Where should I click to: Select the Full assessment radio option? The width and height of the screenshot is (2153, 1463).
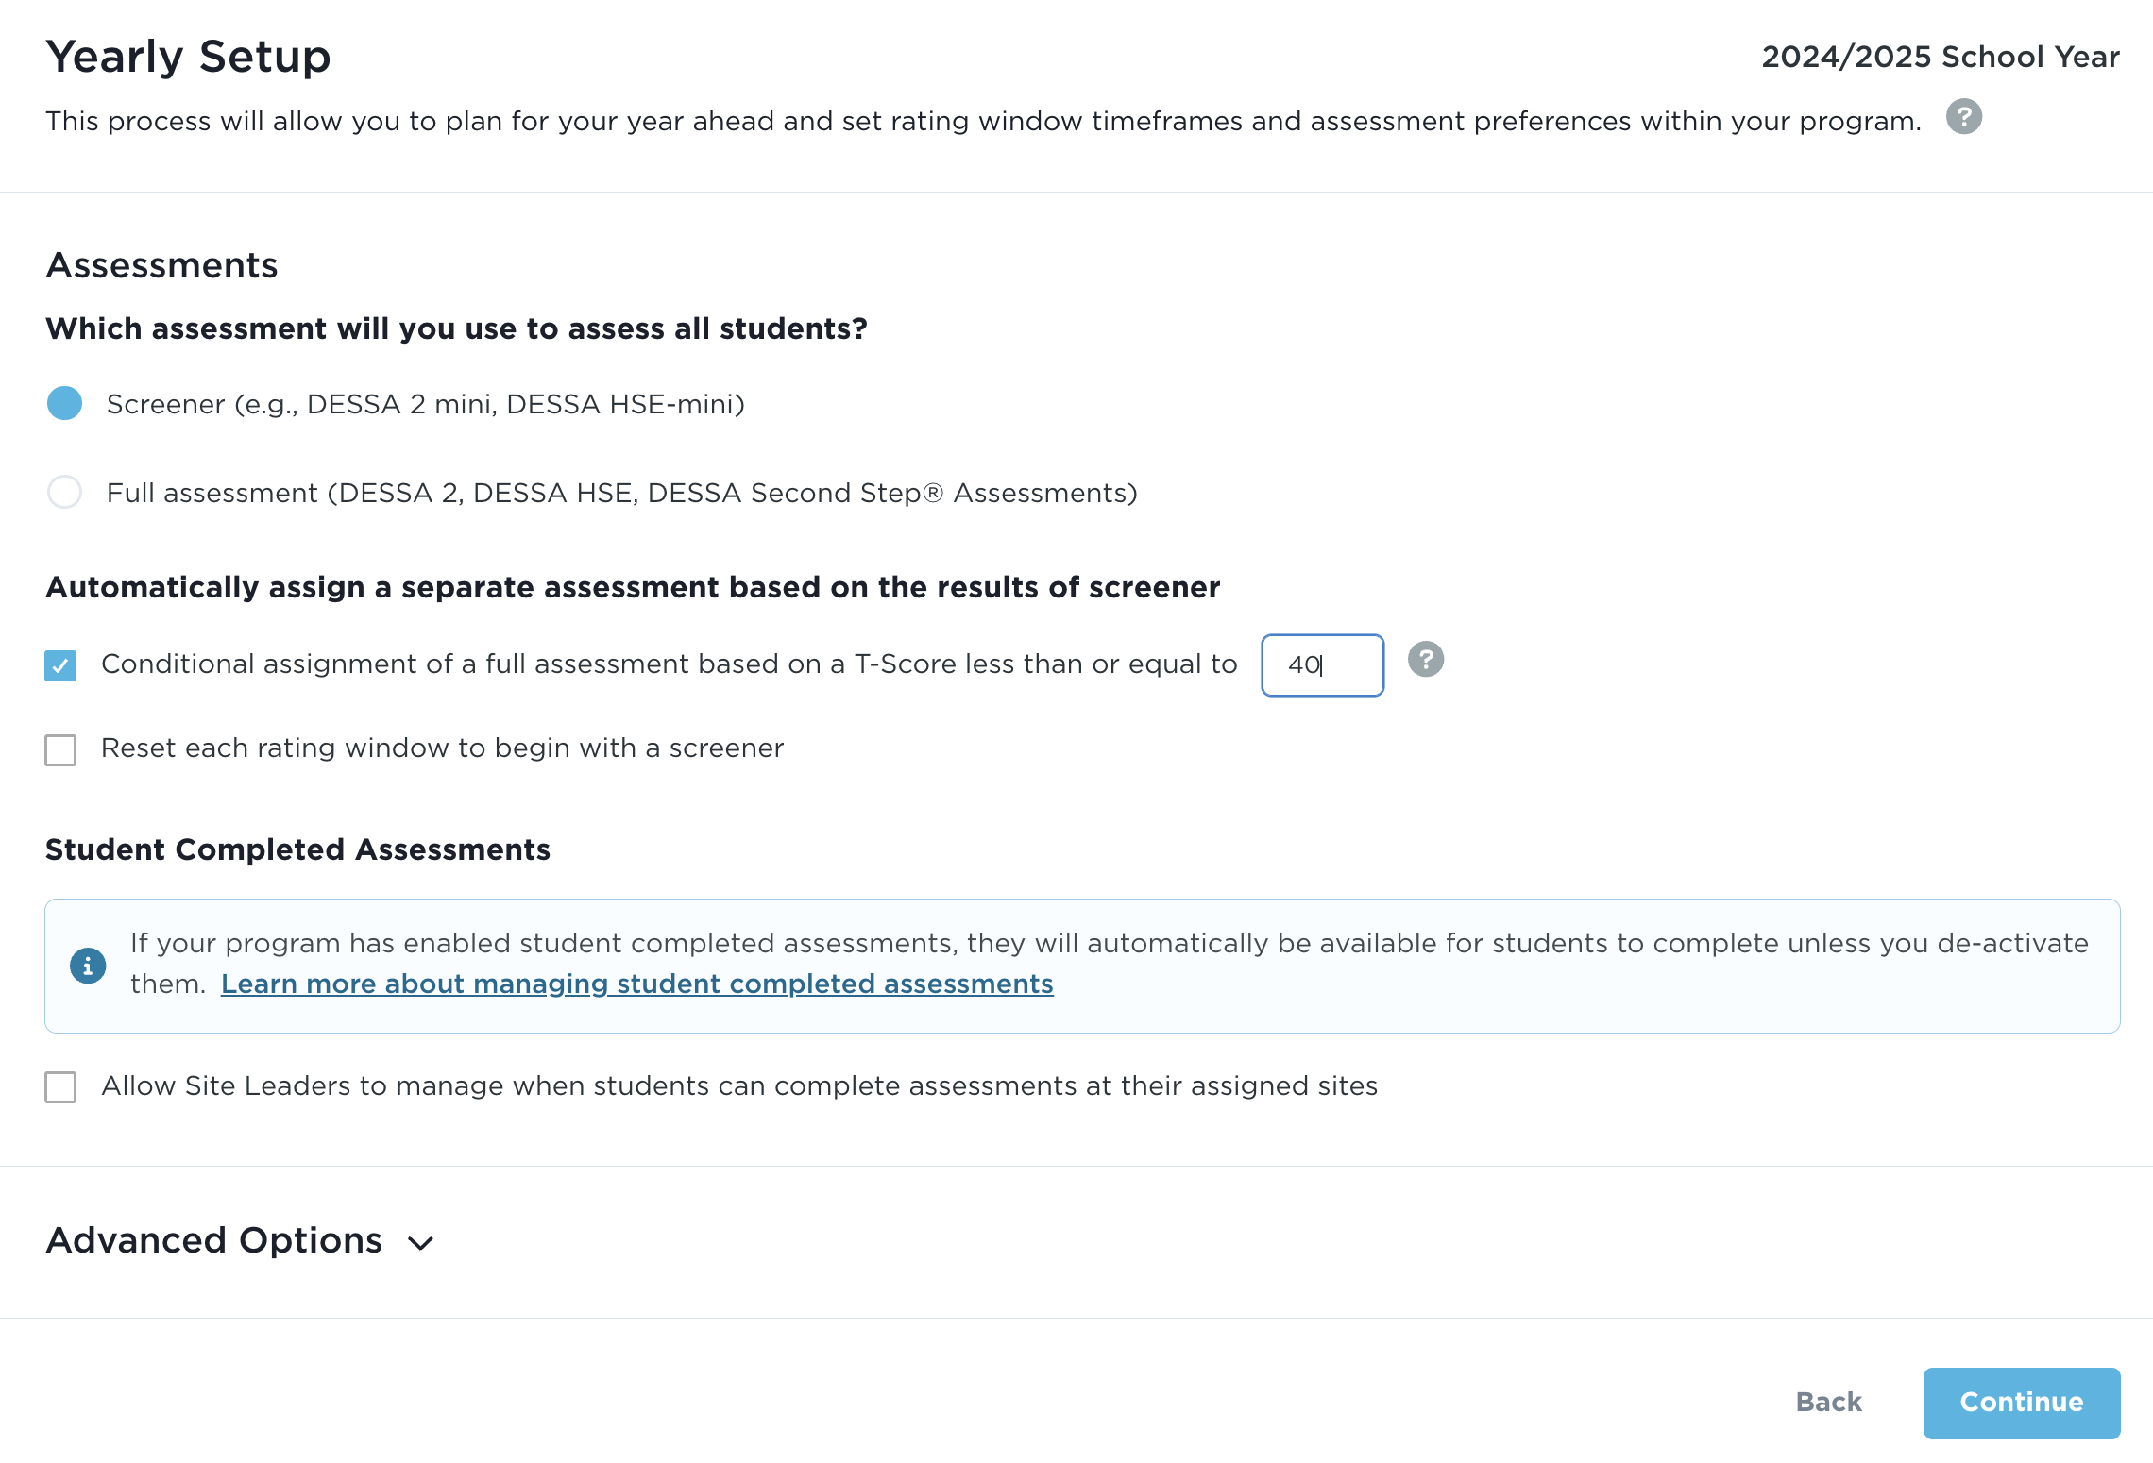(x=65, y=492)
